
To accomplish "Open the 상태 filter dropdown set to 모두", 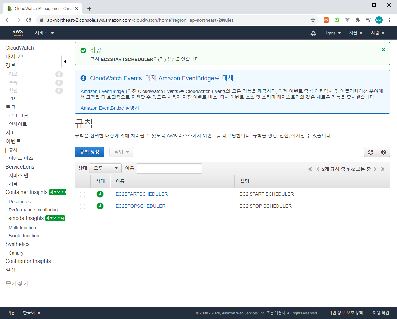I will pos(105,168).
